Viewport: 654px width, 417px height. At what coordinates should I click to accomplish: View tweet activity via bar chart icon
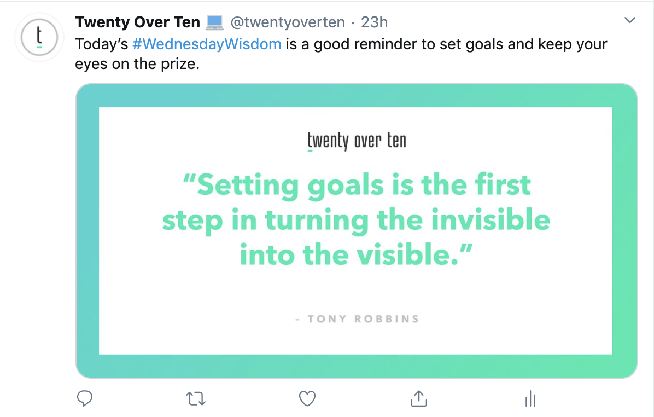click(530, 399)
